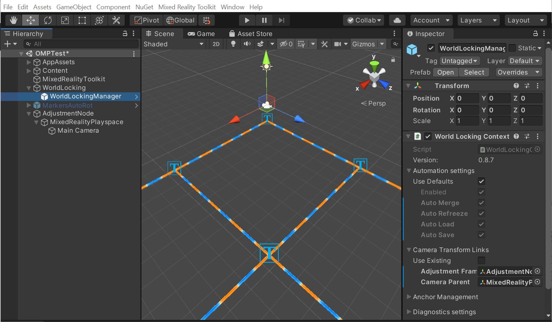Disable World Locking Context component

pos(428,136)
